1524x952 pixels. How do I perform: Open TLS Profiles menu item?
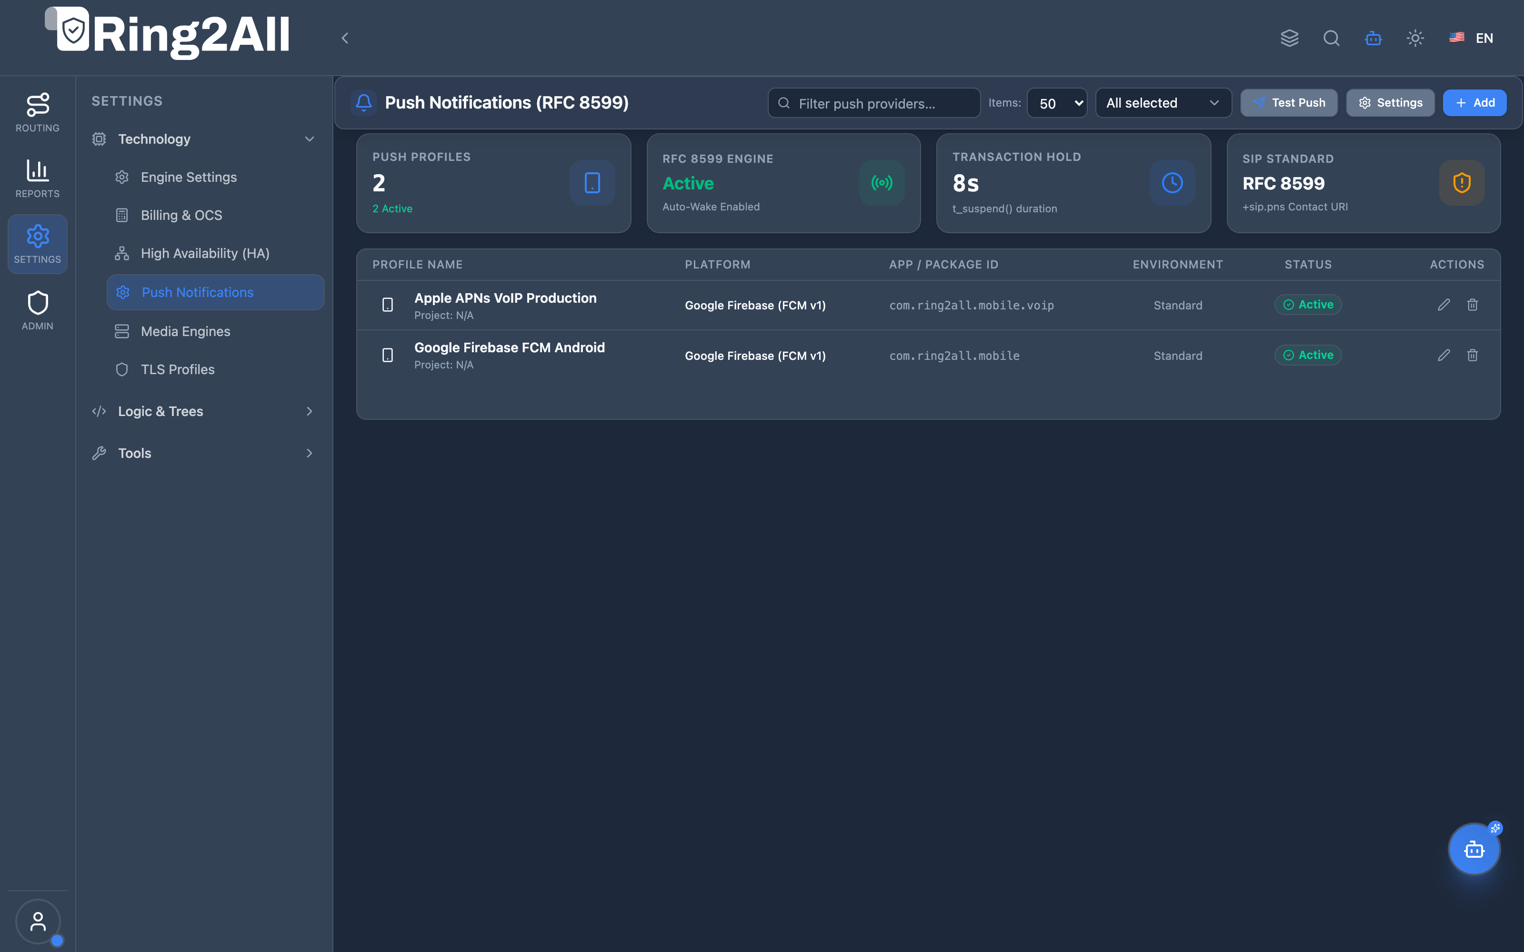[215, 369]
